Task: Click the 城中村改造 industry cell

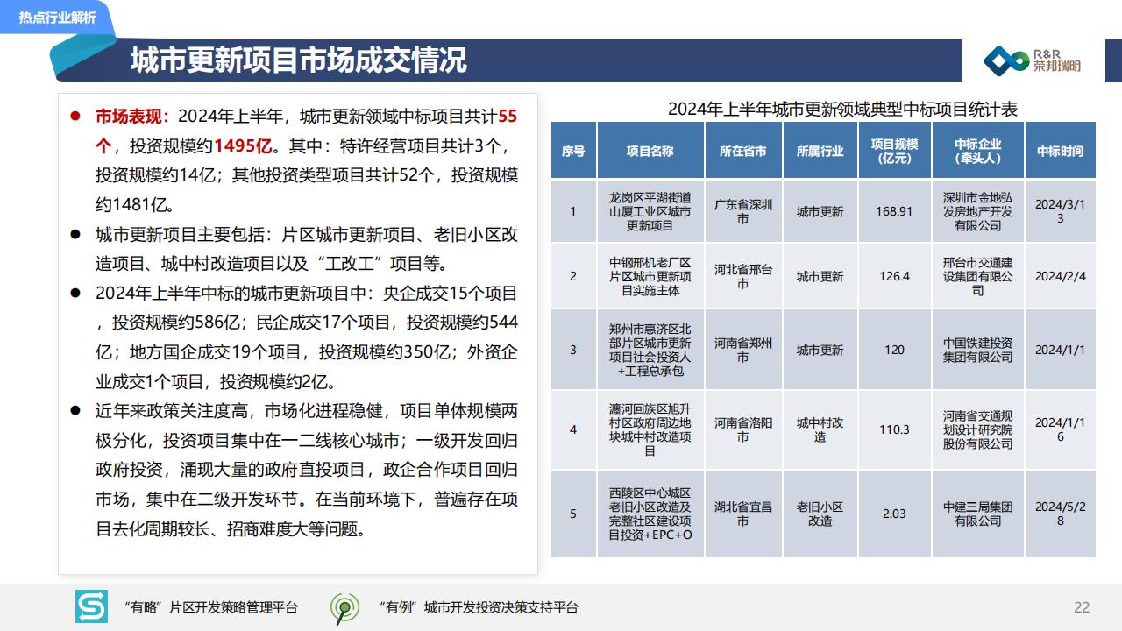Action: [x=820, y=429]
